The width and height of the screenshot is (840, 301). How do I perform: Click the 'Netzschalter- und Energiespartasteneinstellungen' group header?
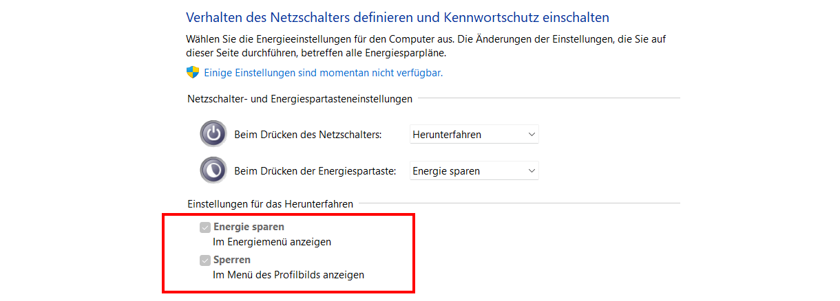[300, 99]
